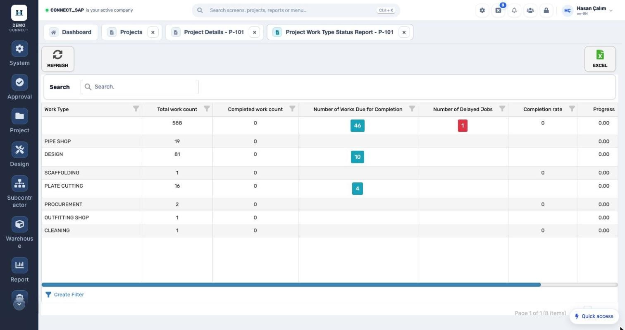Click the REFRESH button
Viewport: 625px width, 330px height.
coord(57,59)
